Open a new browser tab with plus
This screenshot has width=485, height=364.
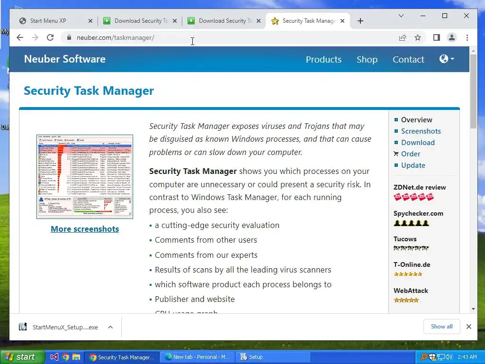coord(360,21)
